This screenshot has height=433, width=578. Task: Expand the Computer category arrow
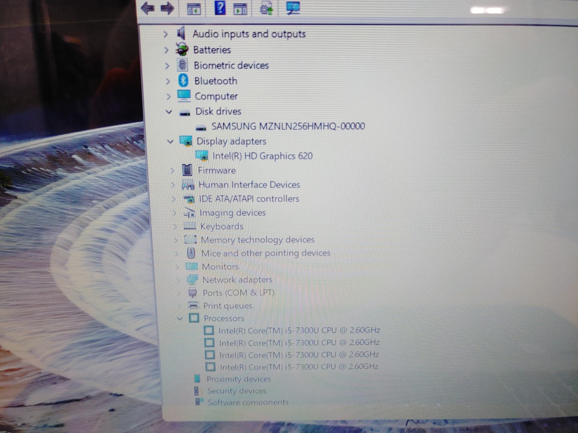[x=168, y=97]
